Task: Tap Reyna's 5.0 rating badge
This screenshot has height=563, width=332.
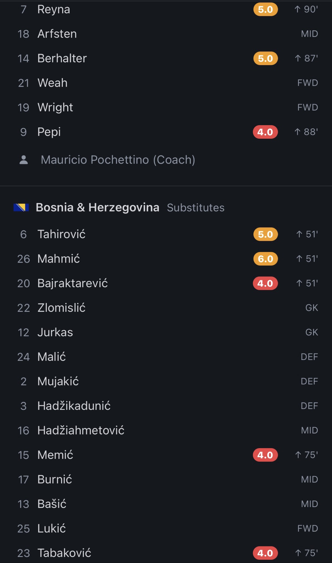Action: (265, 9)
